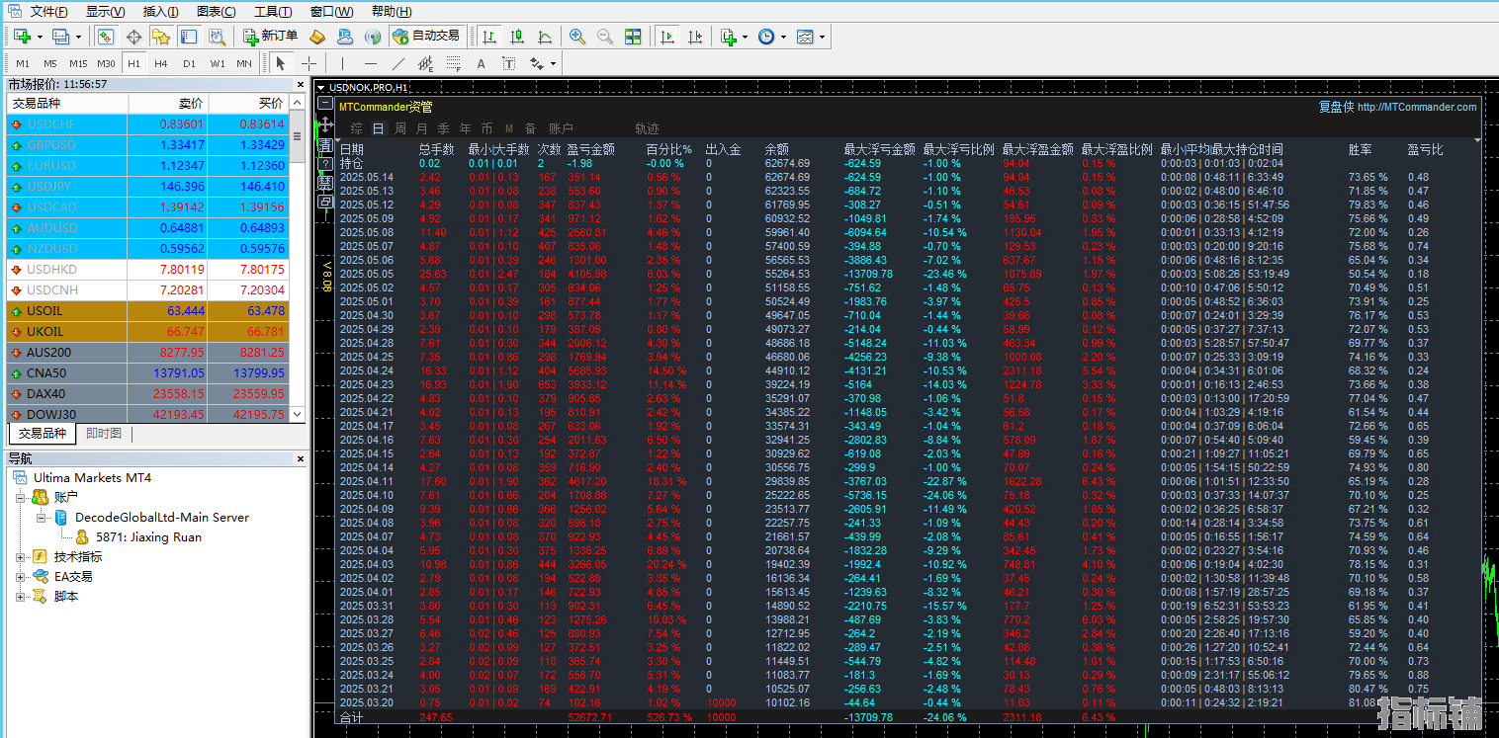Click the zoom out magnifier icon

[x=604, y=37]
